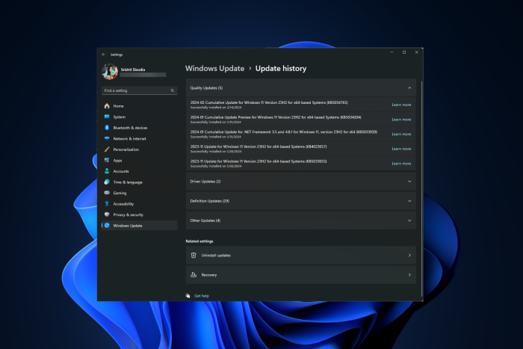Open Network & internet via its Wi-Fi icon
This screenshot has width=523, height=349.
107,138
